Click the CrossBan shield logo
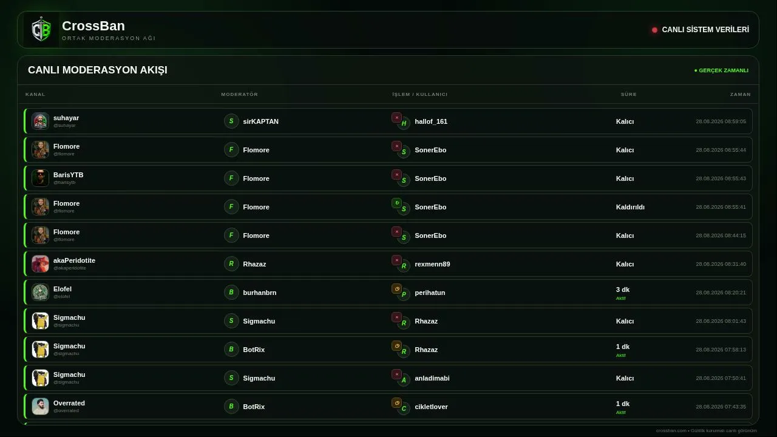This screenshot has width=777, height=437. (x=41, y=30)
